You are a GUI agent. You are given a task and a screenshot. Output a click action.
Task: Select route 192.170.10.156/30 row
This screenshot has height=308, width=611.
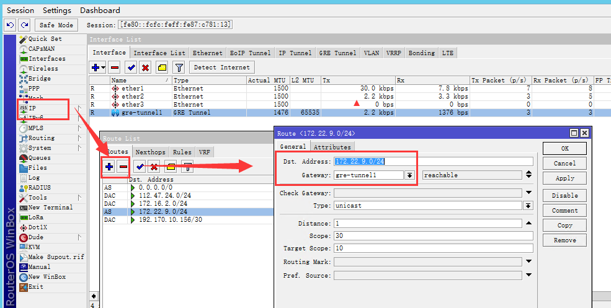pyautogui.click(x=188, y=220)
